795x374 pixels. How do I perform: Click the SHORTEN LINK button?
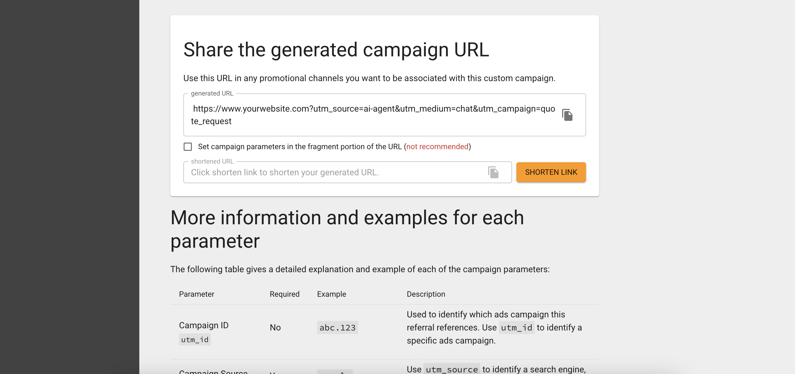tap(551, 172)
